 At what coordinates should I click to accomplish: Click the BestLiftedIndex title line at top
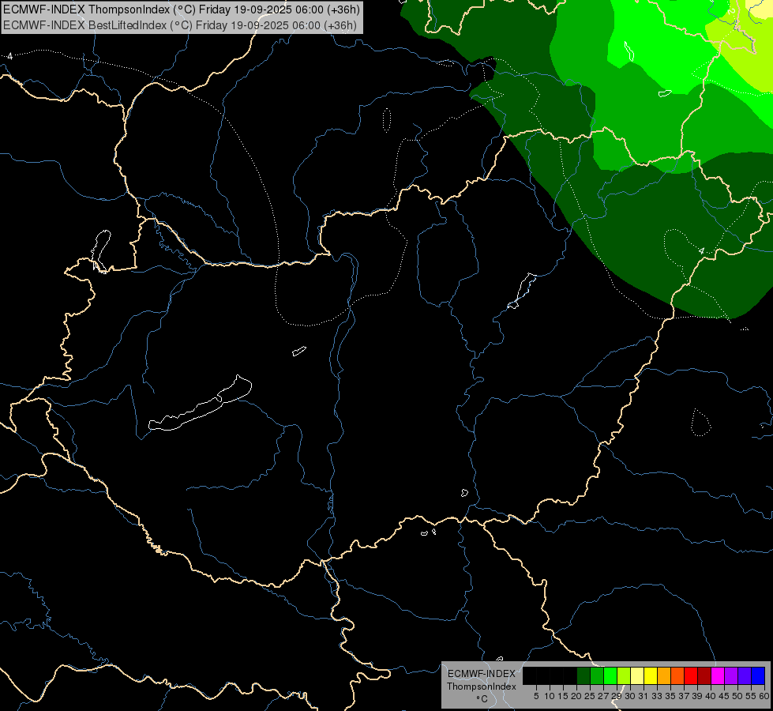pos(179,25)
